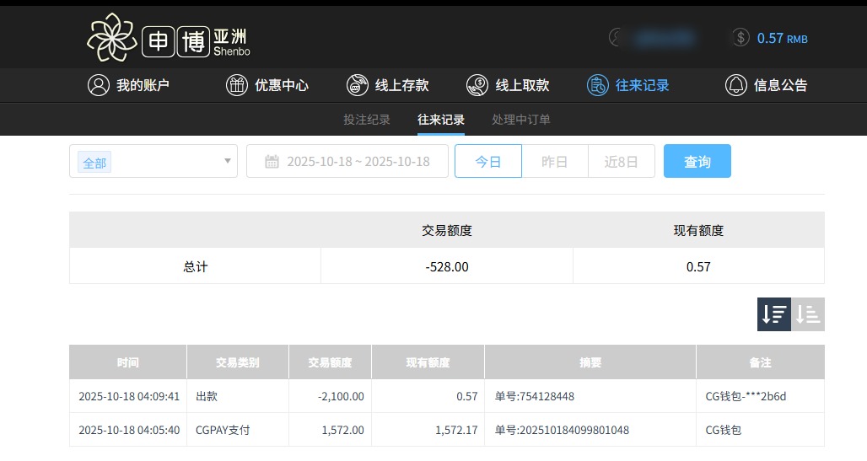
Task: Click the 线上存款 coin icon
Action: tap(358, 85)
